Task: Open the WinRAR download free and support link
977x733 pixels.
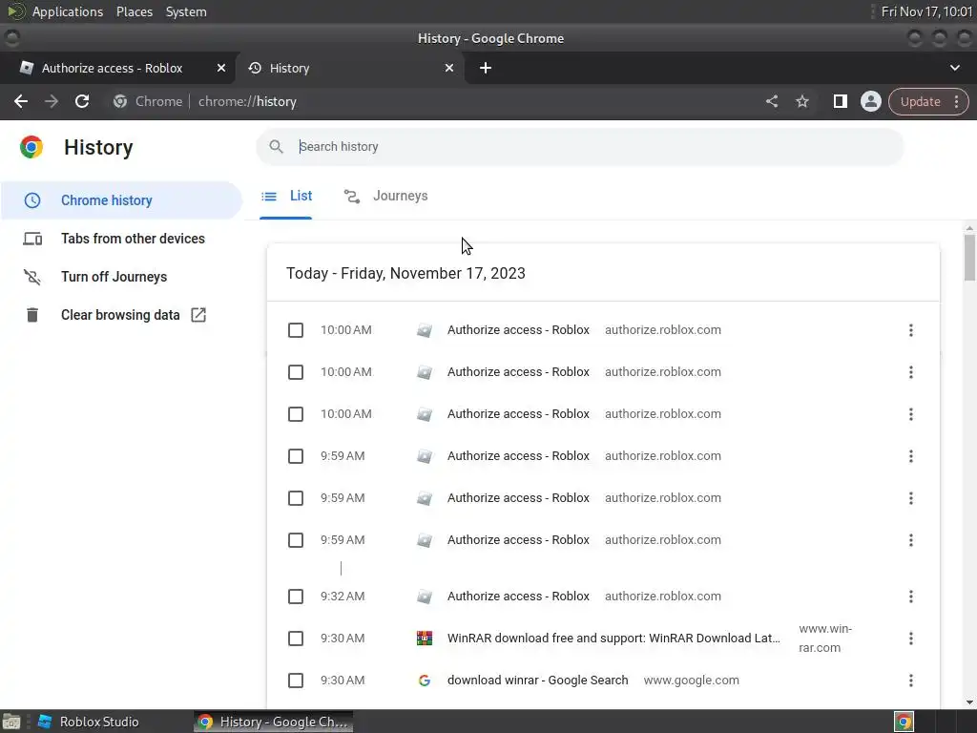Action: click(x=613, y=639)
